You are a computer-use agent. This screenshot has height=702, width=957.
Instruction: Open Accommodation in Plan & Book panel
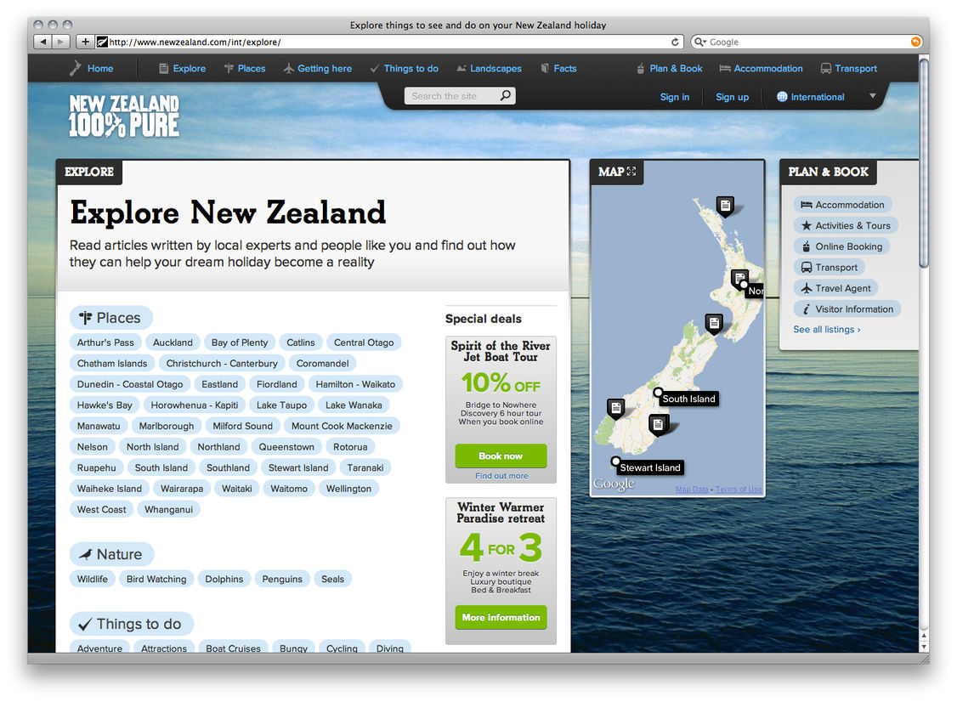[x=842, y=205]
